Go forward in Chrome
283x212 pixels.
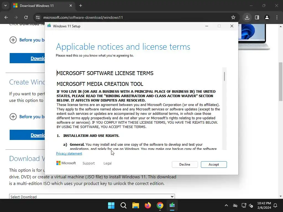(x=16, y=17)
